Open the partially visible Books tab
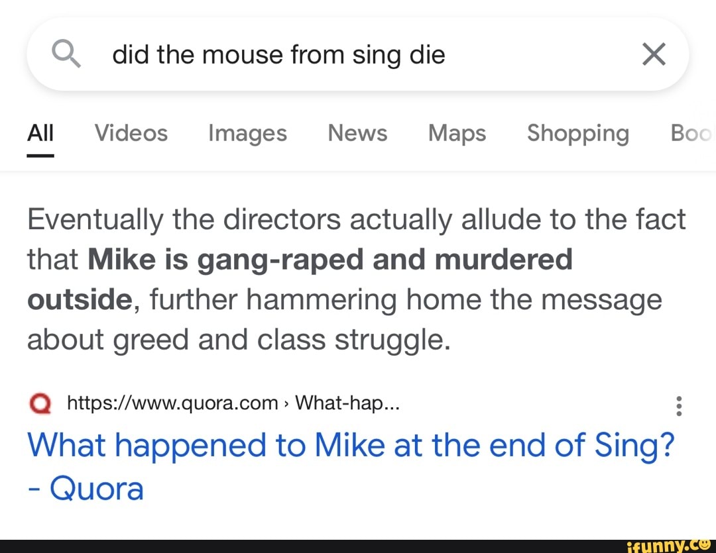 pos(692,133)
